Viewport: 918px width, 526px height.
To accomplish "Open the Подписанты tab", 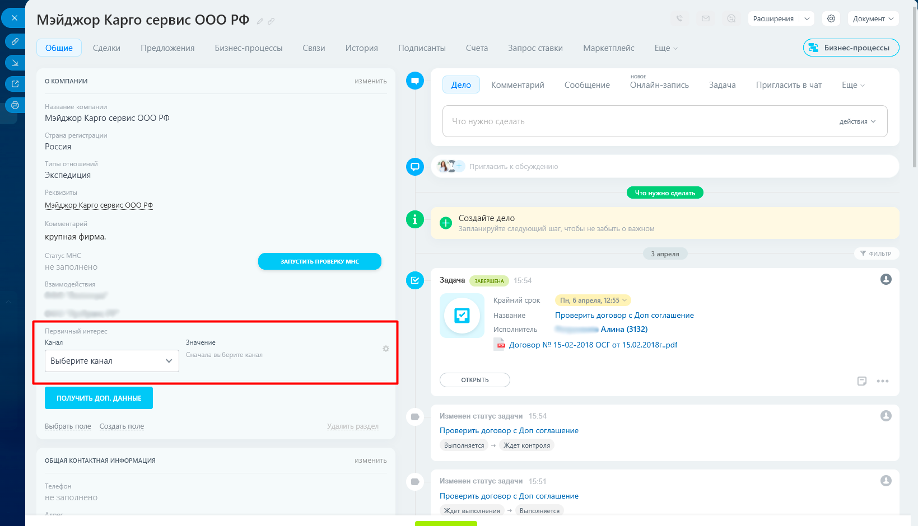I will click(422, 48).
